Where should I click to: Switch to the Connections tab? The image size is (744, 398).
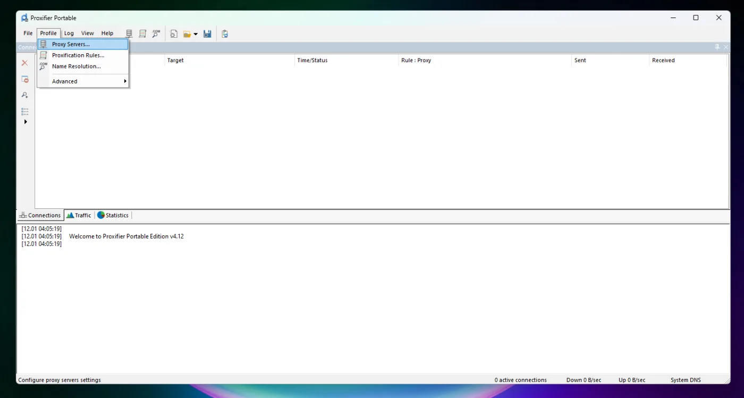click(40, 215)
